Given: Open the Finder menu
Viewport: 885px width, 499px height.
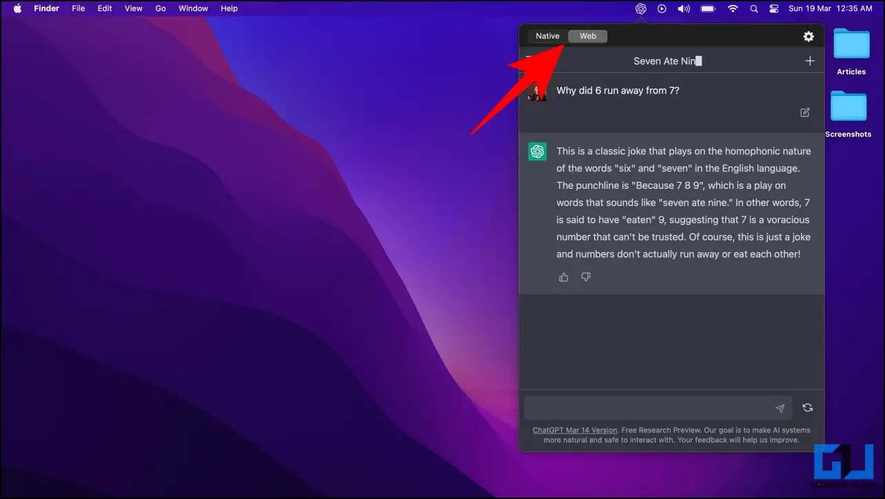Looking at the screenshot, I should pos(47,8).
